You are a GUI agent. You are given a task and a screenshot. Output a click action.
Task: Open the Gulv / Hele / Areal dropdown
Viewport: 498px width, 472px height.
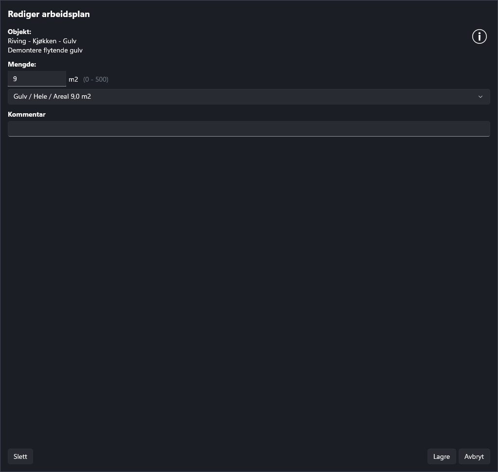(x=249, y=96)
